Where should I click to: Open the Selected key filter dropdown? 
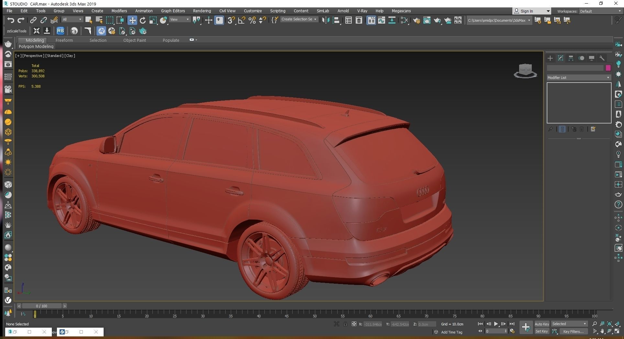pyautogui.click(x=569, y=324)
